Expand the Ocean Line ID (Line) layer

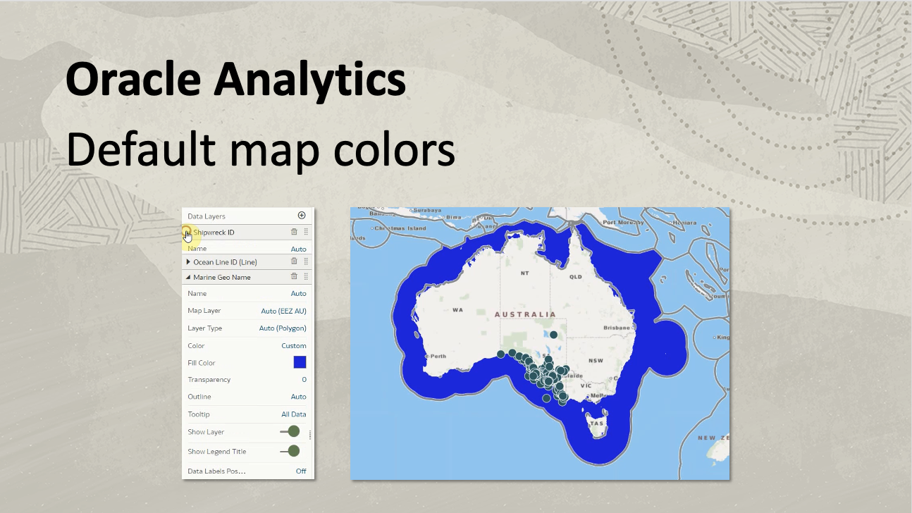coord(187,261)
